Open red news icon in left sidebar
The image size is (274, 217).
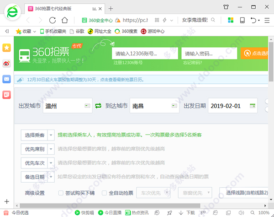click(x=7, y=95)
